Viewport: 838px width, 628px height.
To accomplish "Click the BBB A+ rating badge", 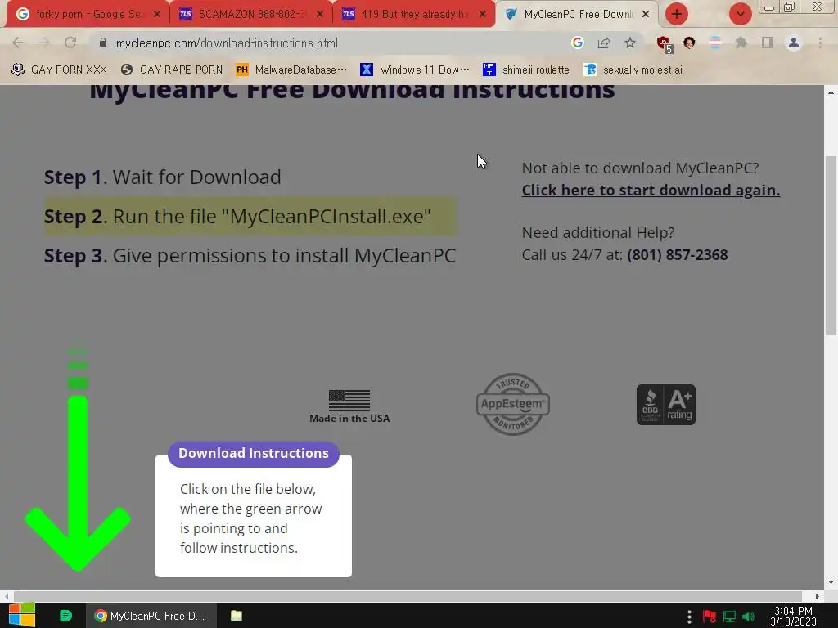I will pos(666,405).
